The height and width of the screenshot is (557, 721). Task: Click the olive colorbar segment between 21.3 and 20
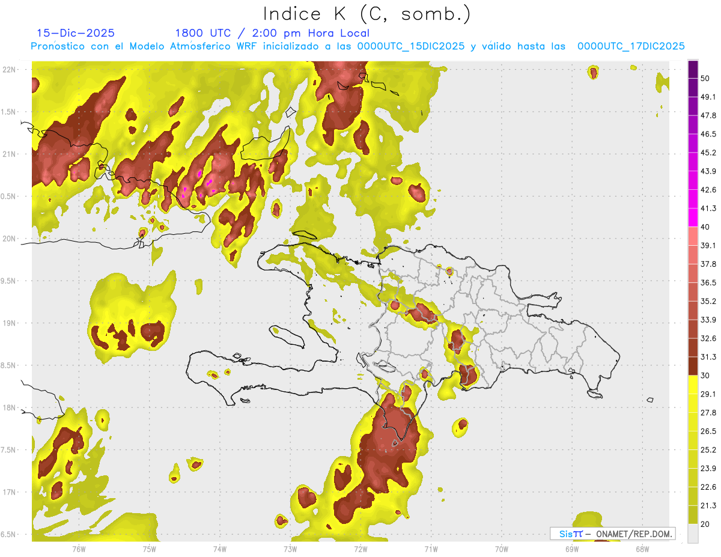693,514
